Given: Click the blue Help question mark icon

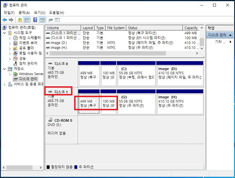Looking at the screenshot, I should 35,20.
